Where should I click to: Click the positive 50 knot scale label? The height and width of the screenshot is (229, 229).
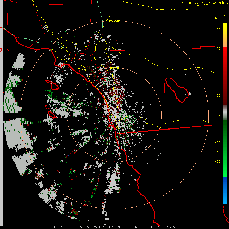[x=219, y=67]
